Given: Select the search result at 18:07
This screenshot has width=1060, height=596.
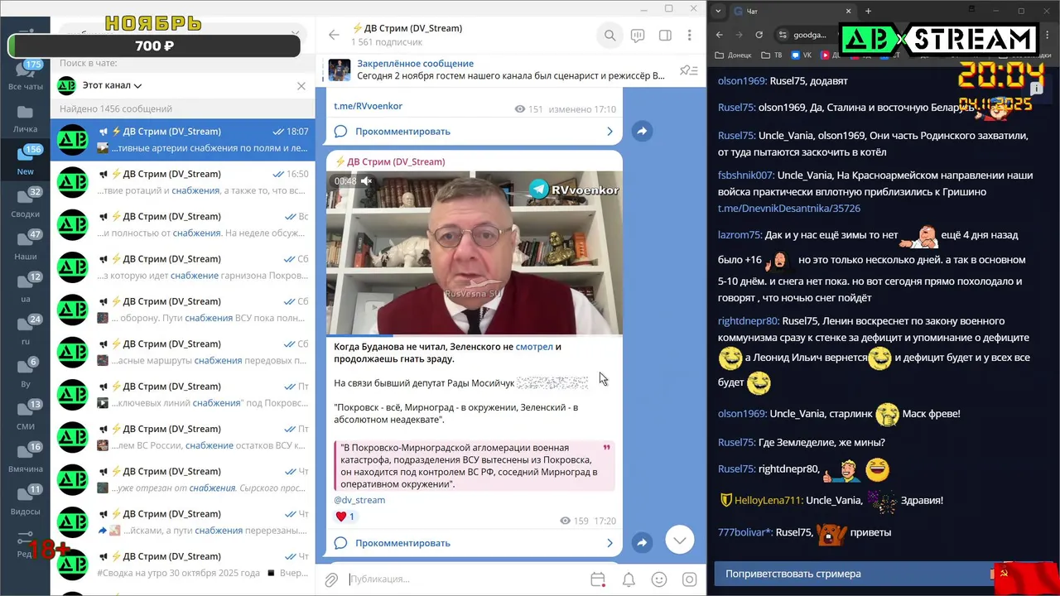Looking at the screenshot, I should (183, 140).
